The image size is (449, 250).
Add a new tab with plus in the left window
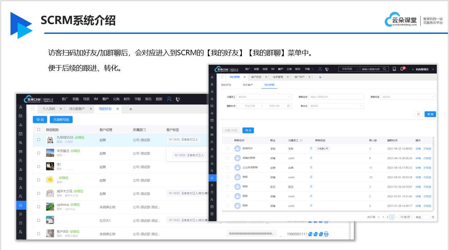pos(131,109)
